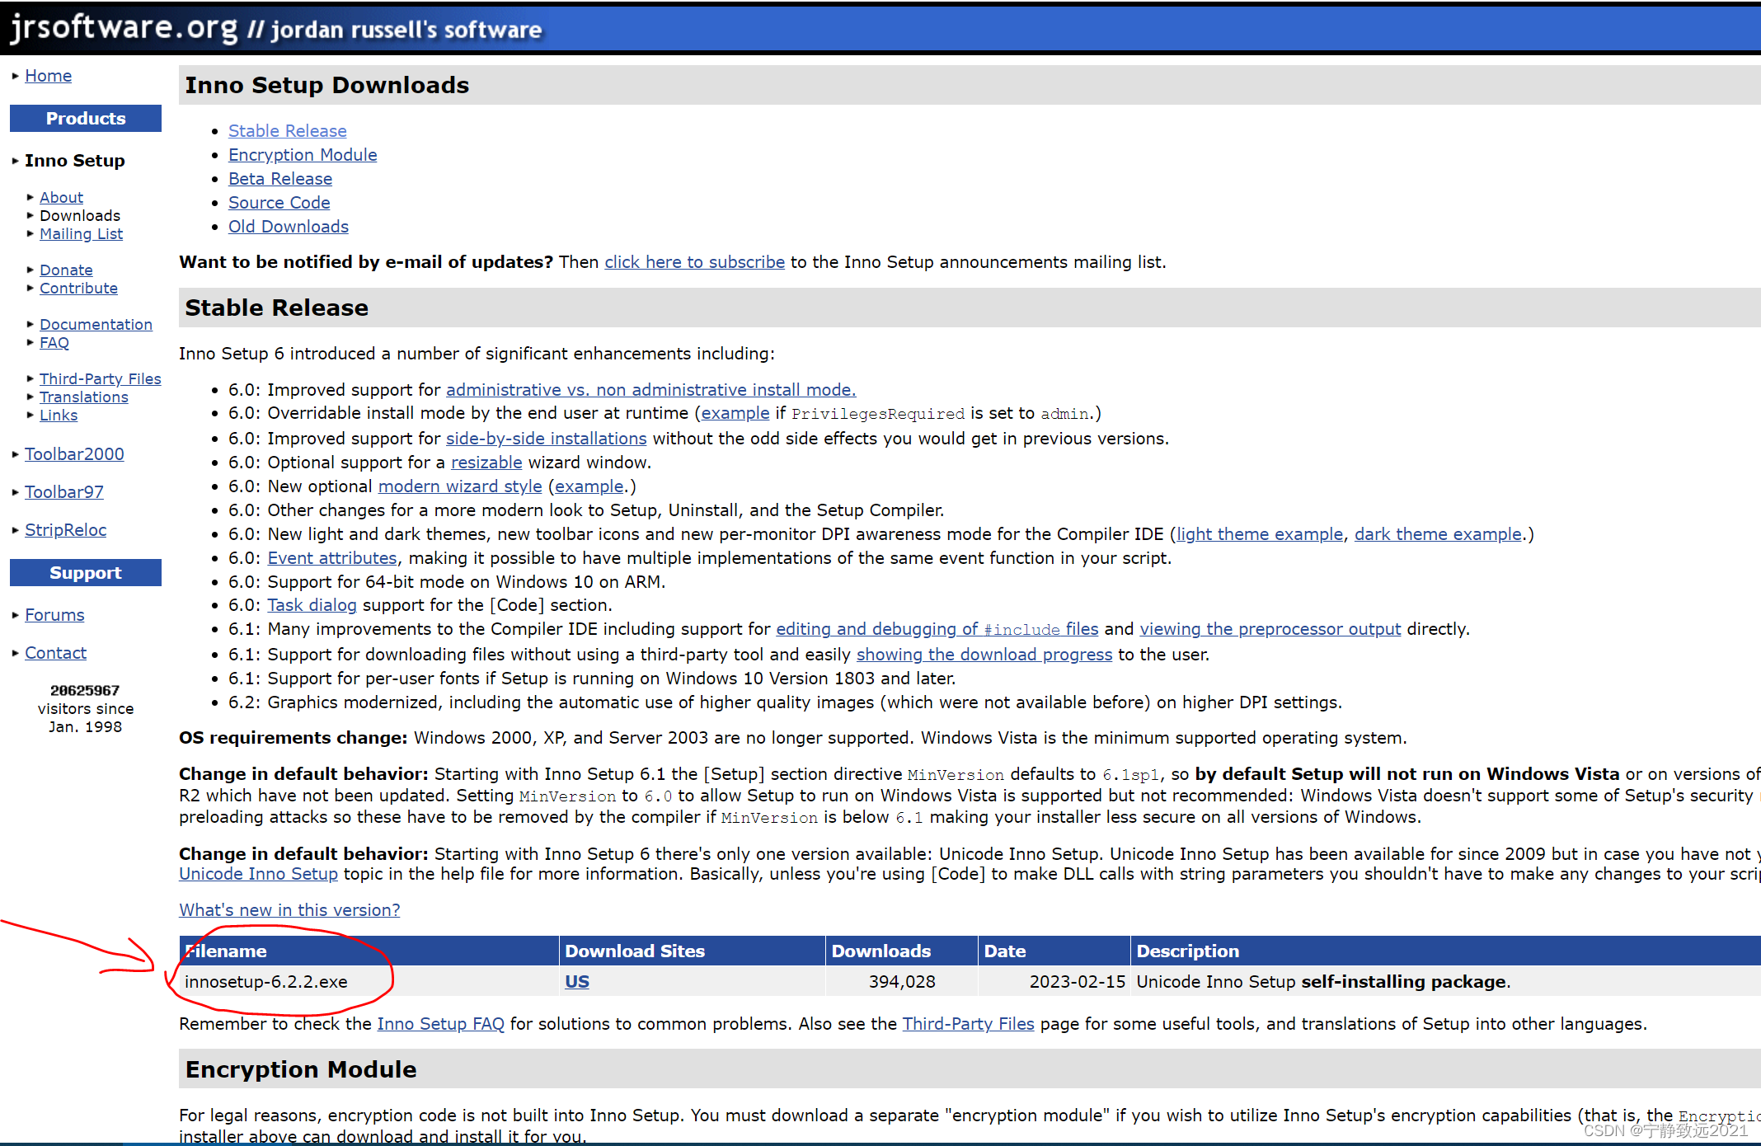
Task: Click the jrsoftware.org header logo
Action: (124, 28)
